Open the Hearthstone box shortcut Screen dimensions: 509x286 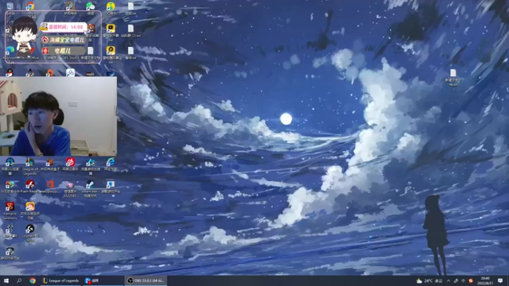[x=50, y=164]
